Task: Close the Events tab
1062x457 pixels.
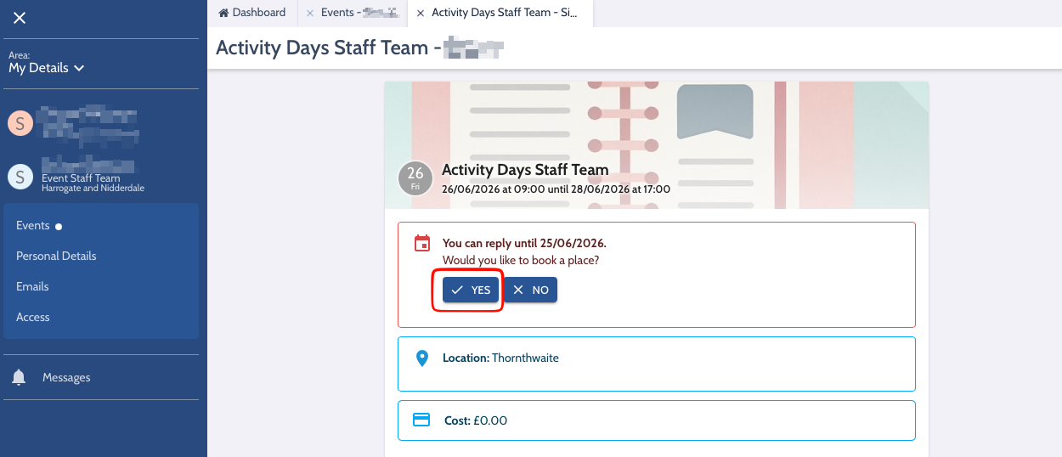Action: click(x=310, y=13)
